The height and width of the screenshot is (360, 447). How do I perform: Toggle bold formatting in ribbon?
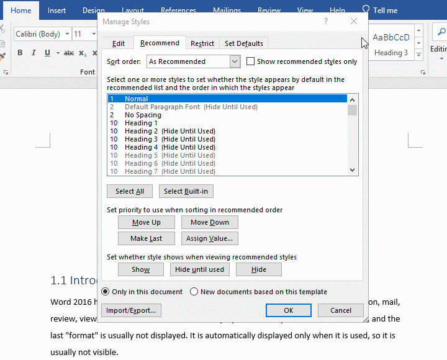click(x=20, y=53)
